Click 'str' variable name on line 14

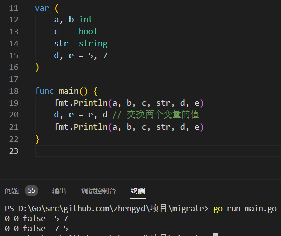click(61, 44)
